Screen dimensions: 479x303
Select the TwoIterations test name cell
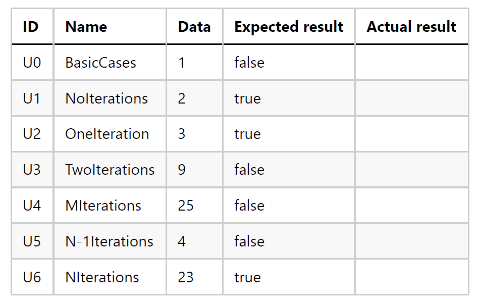tap(110, 170)
